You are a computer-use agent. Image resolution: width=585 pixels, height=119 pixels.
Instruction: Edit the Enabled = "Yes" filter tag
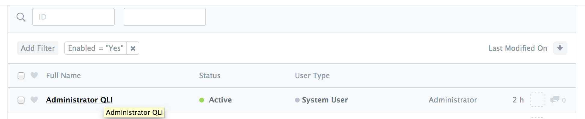[96, 48]
